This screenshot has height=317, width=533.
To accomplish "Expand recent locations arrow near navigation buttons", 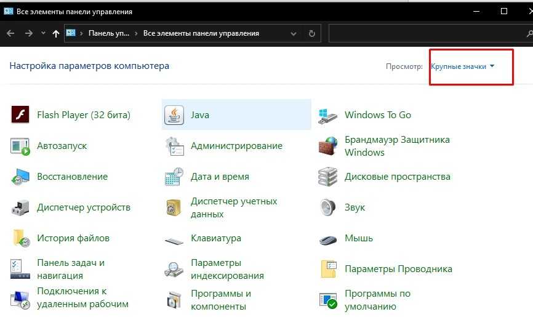I will point(43,33).
